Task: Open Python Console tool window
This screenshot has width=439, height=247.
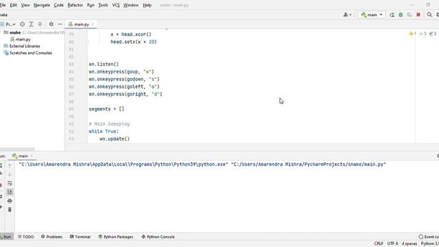Action: coord(158,237)
